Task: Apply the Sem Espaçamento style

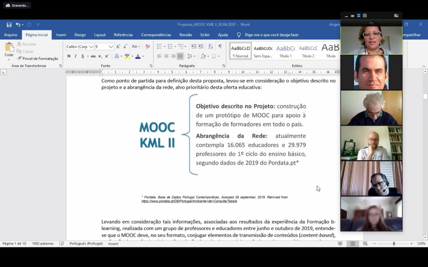Action: [263, 51]
